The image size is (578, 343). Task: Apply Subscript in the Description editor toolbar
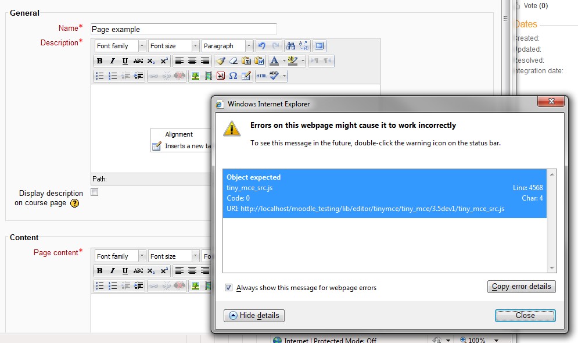point(151,61)
